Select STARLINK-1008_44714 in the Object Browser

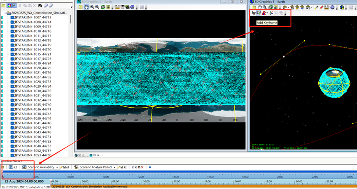(x=35, y=22)
